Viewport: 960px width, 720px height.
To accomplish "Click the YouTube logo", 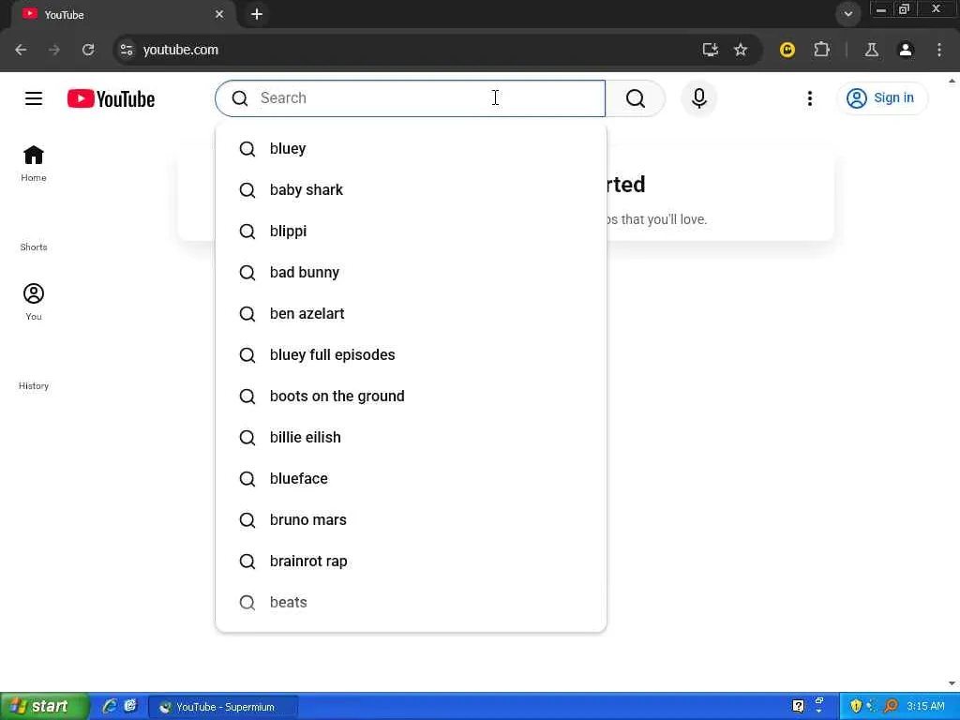I will coord(111,98).
